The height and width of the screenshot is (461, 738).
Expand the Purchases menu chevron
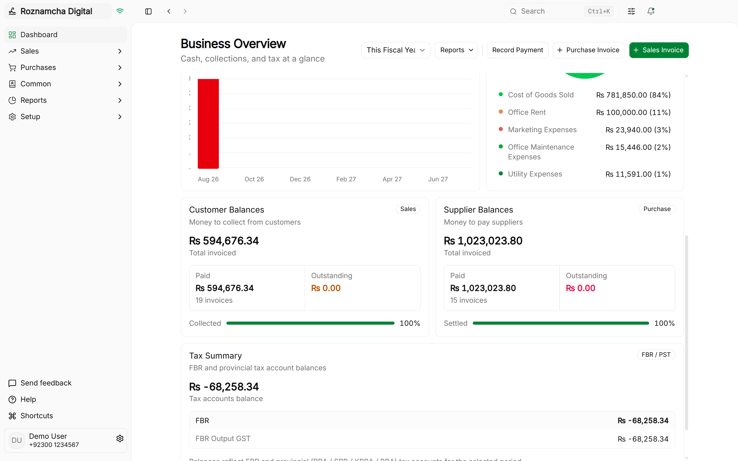point(120,68)
